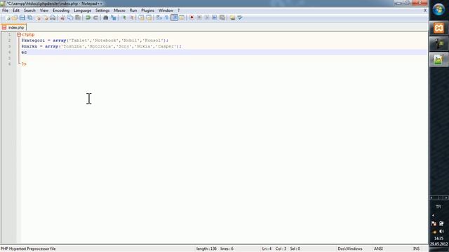The height and width of the screenshot is (252, 449).
Task: Click the Close All toolbar icon
Action: click(45, 17)
